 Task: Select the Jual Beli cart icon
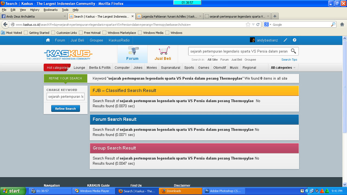click(163, 54)
